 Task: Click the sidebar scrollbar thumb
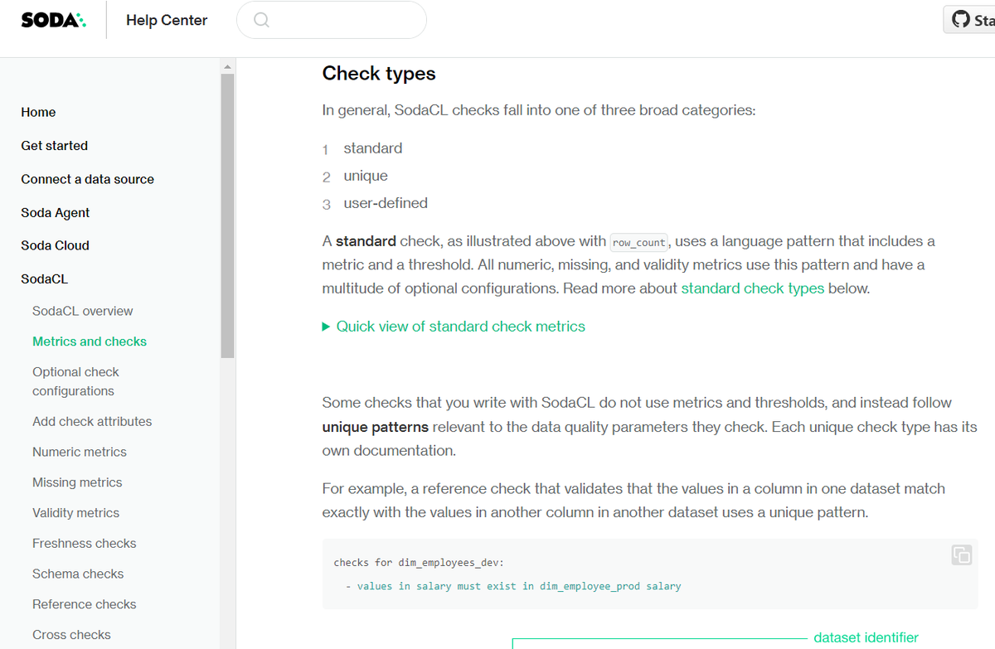[228, 216]
